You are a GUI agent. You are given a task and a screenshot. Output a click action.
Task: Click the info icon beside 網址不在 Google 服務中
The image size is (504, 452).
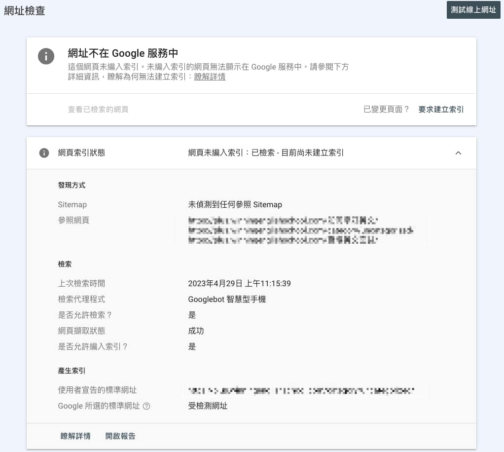coord(46,56)
